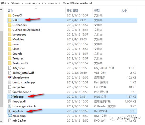
Task: Select the .DS_Store file icon
Action: click(x=10, y=68)
